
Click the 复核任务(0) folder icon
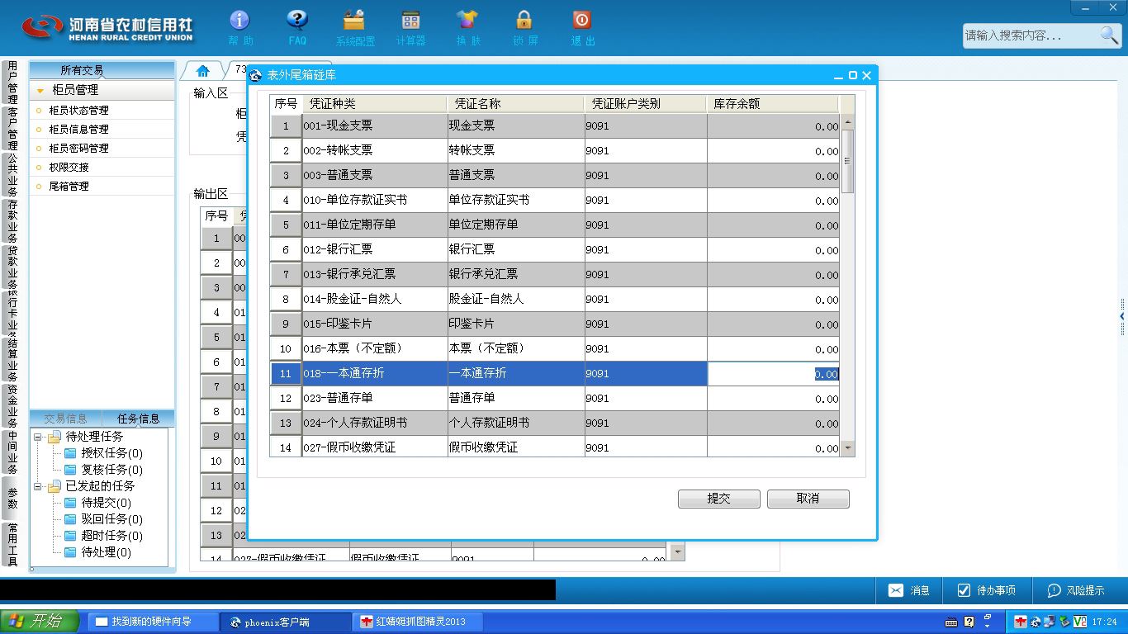tap(70, 470)
